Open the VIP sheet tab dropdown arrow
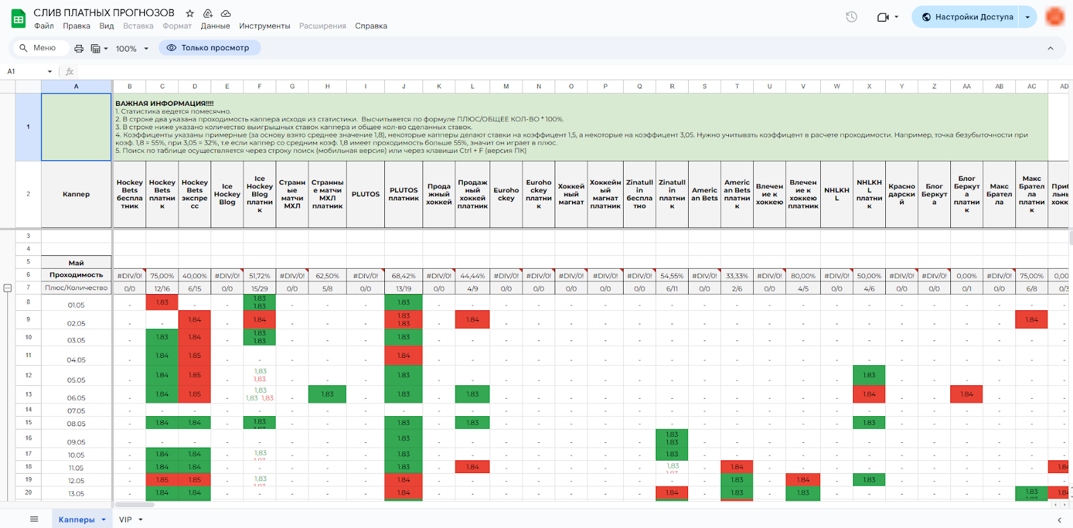This screenshot has width=1073, height=528. click(x=141, y=520)
